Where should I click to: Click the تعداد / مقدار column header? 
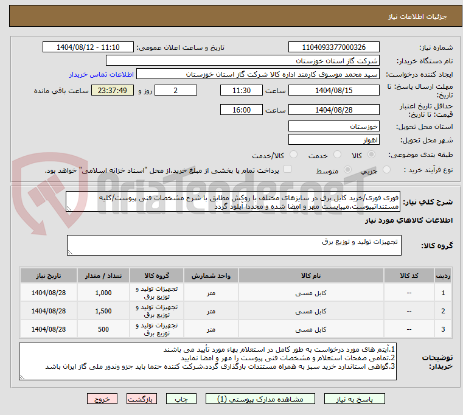pos(103,276)
